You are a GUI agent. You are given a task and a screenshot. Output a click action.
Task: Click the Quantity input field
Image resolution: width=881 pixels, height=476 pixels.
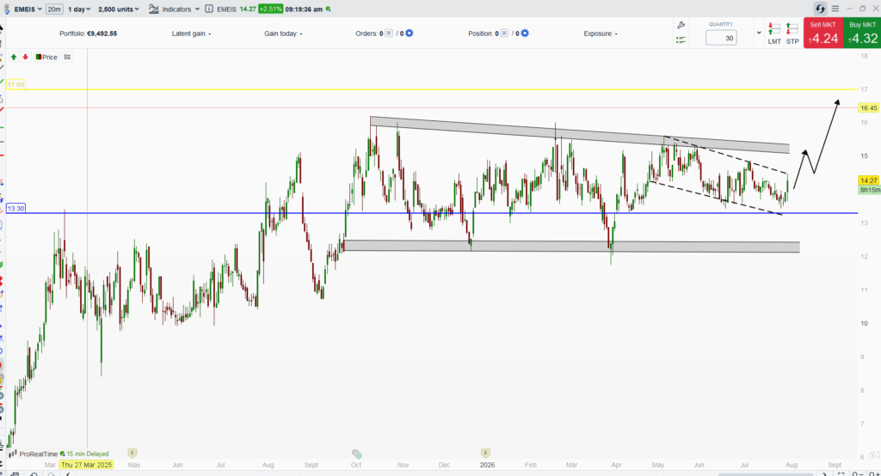click(721, 38)
